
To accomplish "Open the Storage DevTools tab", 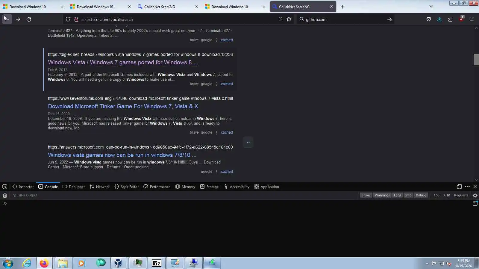I will [x=210, y=187].
